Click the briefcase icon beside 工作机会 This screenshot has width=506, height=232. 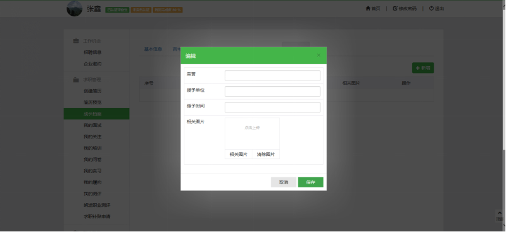[x=76, y=41]
